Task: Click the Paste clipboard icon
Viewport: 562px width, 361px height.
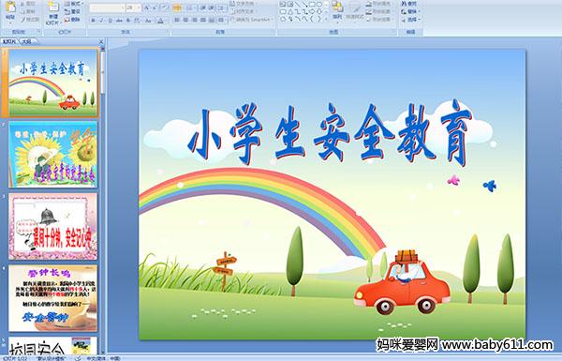Action: point(10,9)
